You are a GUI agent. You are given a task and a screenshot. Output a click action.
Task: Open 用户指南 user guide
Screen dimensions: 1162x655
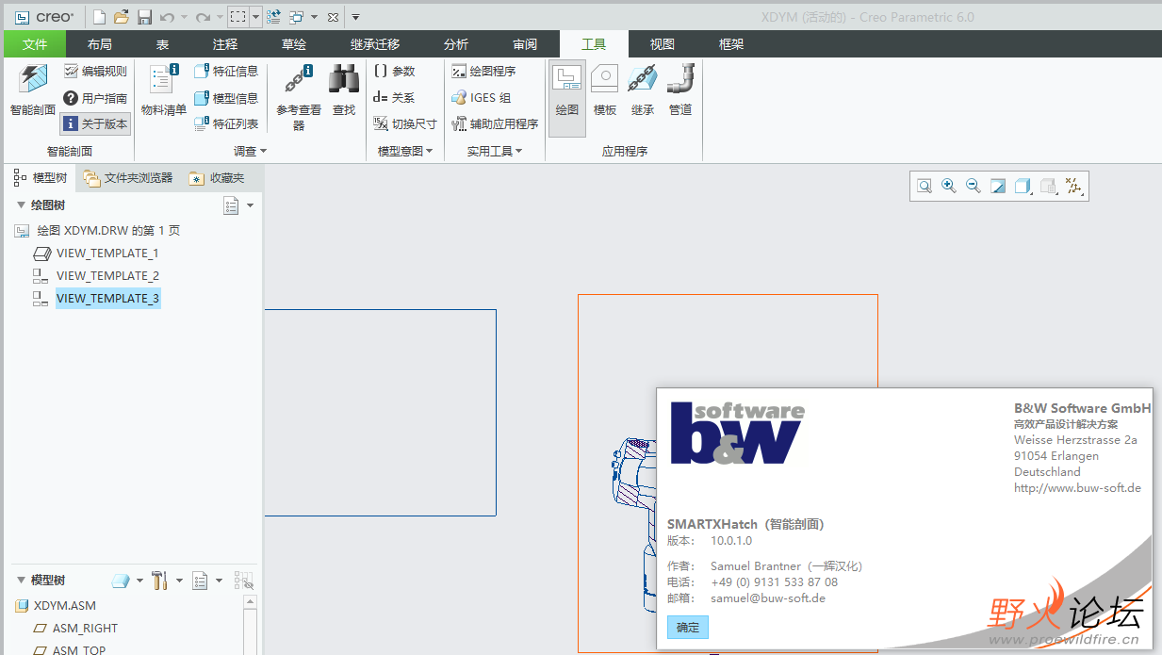coord(95,97)
